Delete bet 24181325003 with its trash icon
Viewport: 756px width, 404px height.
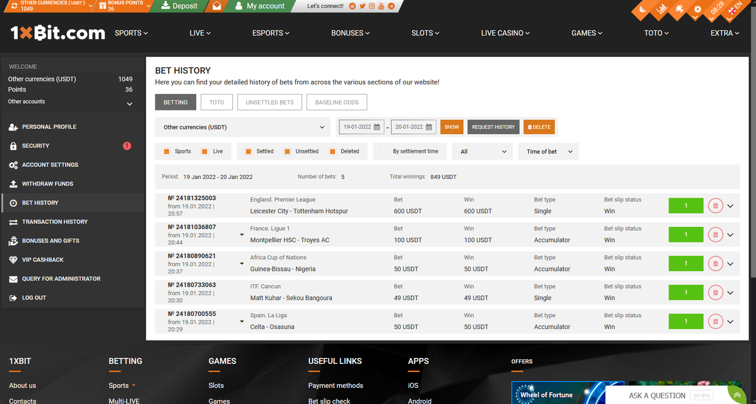(715, 206)
